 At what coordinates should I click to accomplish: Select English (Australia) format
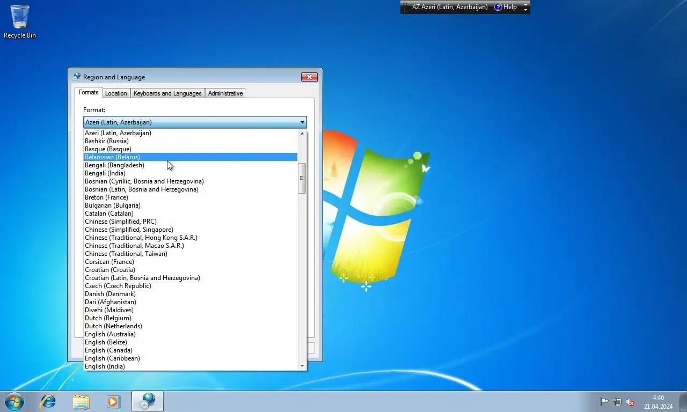click(x=191, y=334)
